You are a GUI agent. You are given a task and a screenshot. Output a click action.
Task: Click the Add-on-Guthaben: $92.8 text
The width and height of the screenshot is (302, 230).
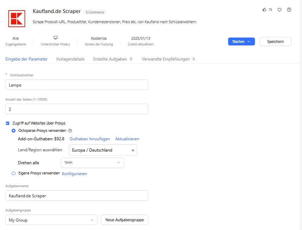tap(41, 139)
